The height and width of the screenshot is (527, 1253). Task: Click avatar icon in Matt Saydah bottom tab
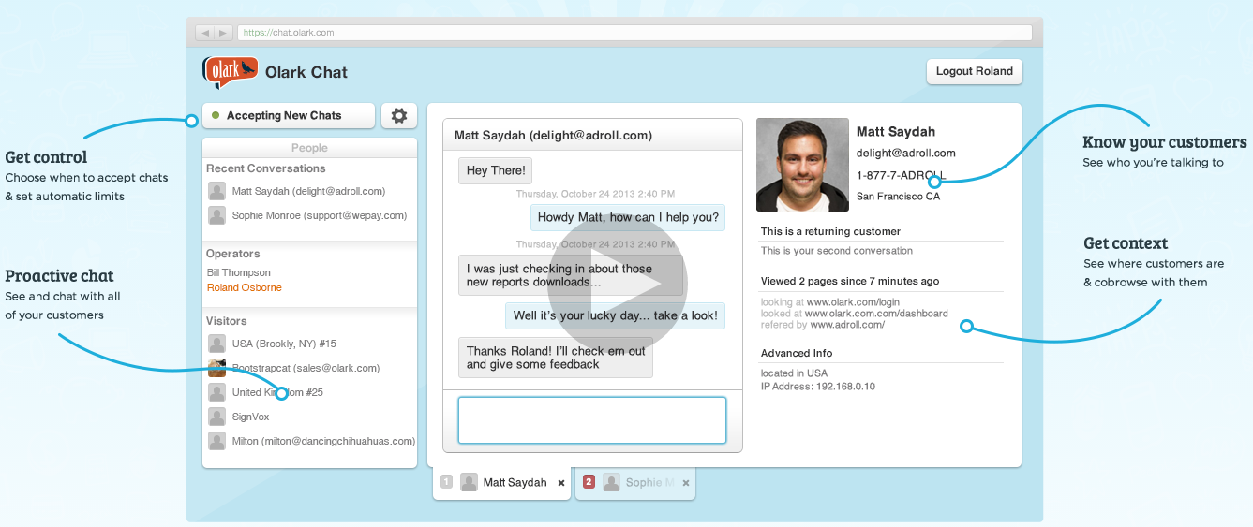tap(469, 482)
